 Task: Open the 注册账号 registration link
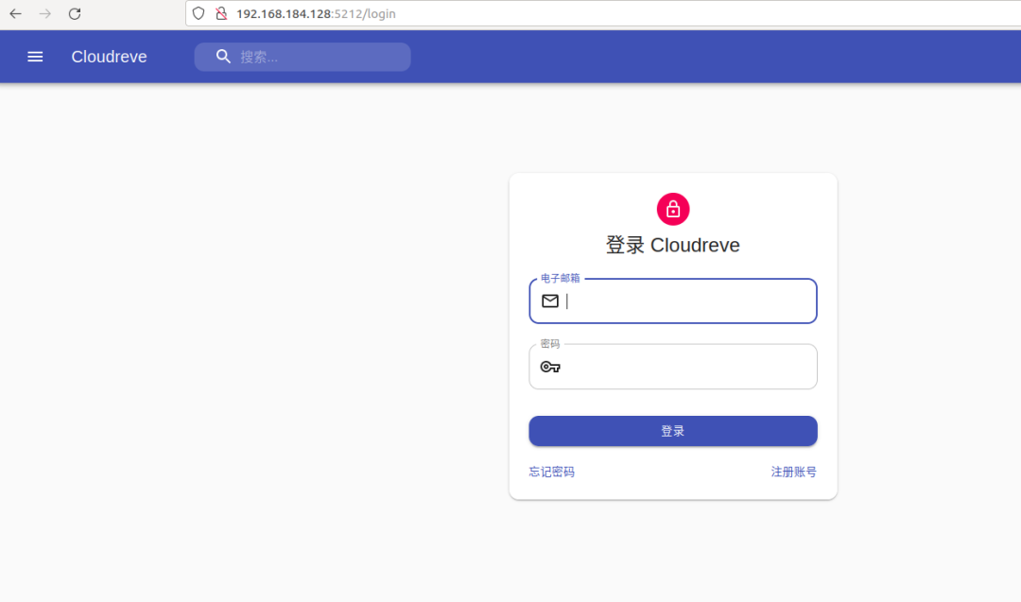794,472
